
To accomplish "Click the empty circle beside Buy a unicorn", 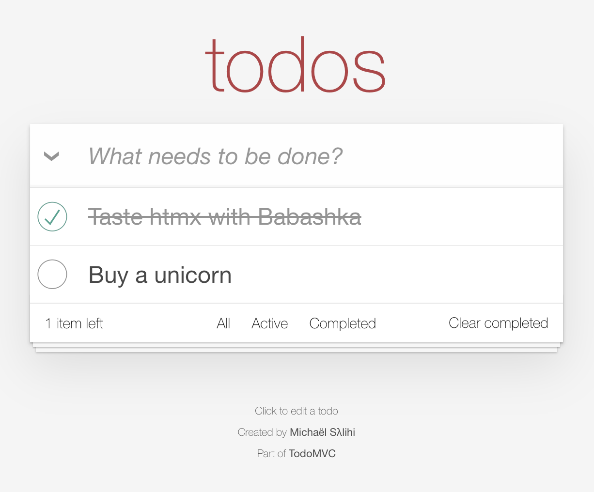I will pos(52,275).
